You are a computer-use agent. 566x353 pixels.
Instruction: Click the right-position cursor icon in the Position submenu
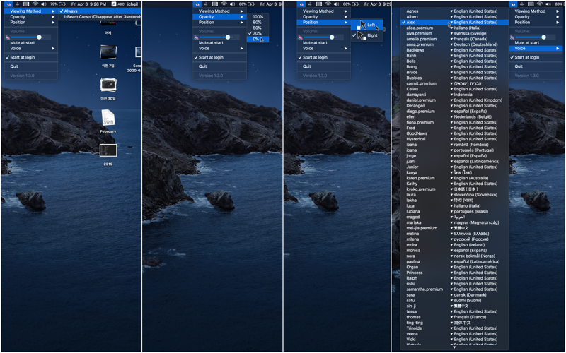(362, 36)
